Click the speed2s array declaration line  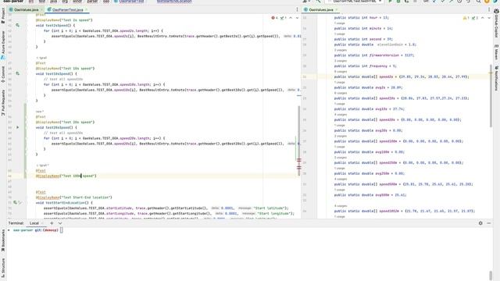pyautogui.click(x=402, y=76)
